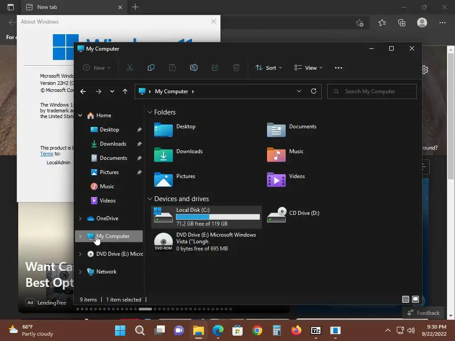
Task: Open Edge settings and more menu
Action: (442, 23)
